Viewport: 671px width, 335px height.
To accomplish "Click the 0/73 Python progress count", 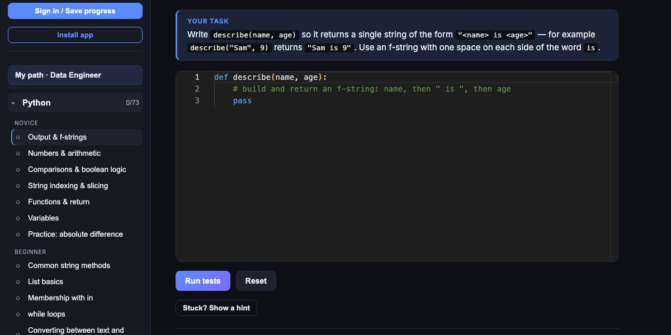I will [x=133, y=103].
